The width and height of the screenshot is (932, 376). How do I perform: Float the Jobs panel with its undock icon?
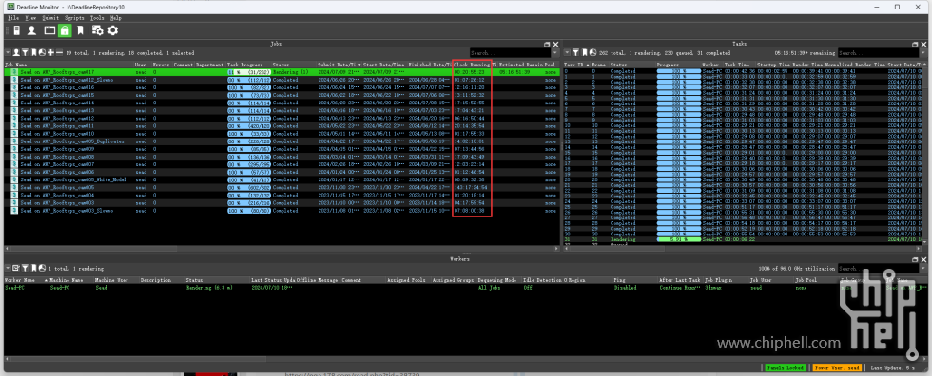pyautogui.click(x=547, y=44)
